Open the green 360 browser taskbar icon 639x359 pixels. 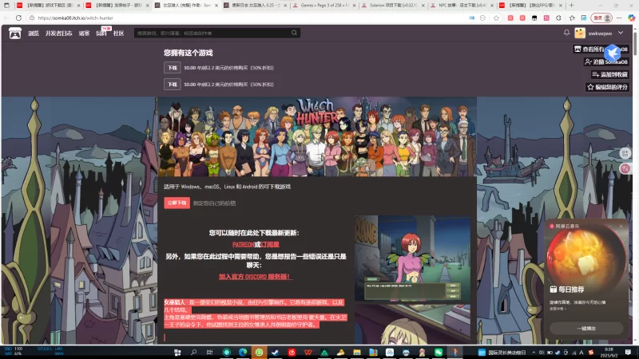click(259, 353)
